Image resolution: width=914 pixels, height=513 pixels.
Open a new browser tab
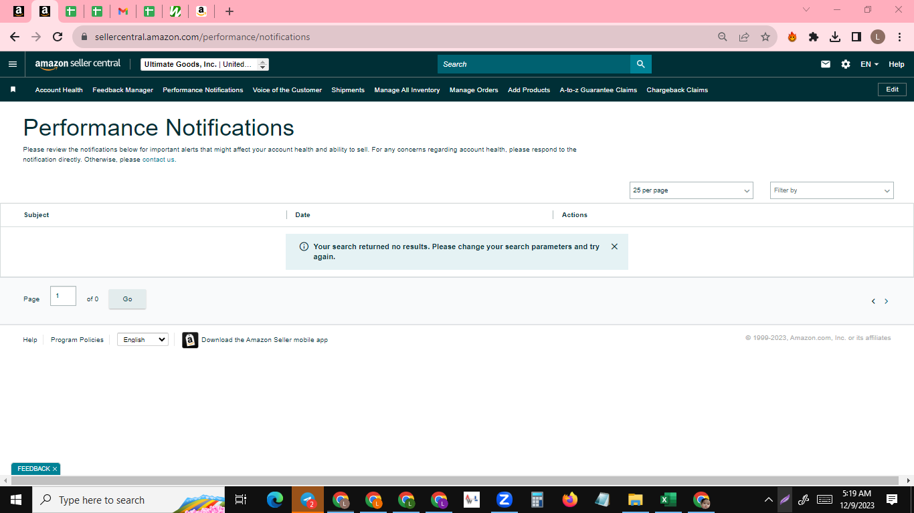tap(230, 11)
